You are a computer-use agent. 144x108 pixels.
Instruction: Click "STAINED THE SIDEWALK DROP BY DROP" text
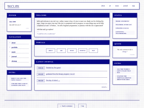(x=125, y=78)
